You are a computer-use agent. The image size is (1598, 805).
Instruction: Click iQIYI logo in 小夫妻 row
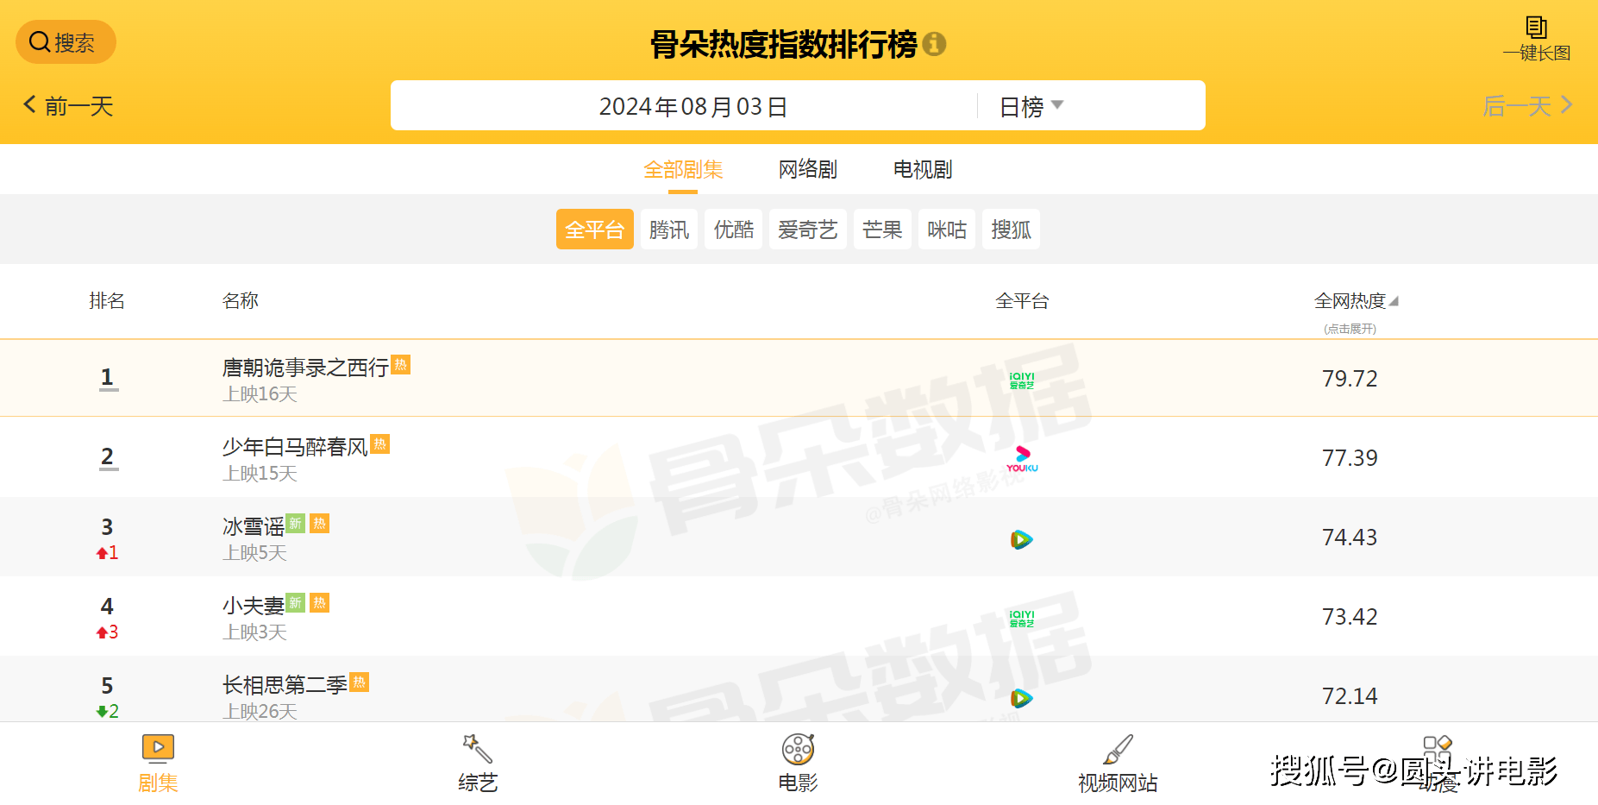pyautogui.click(x=1022, y=619)
